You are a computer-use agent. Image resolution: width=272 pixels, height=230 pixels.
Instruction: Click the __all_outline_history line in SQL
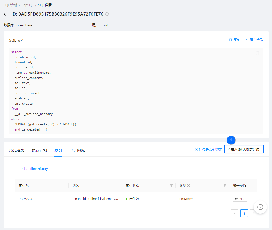34,114
